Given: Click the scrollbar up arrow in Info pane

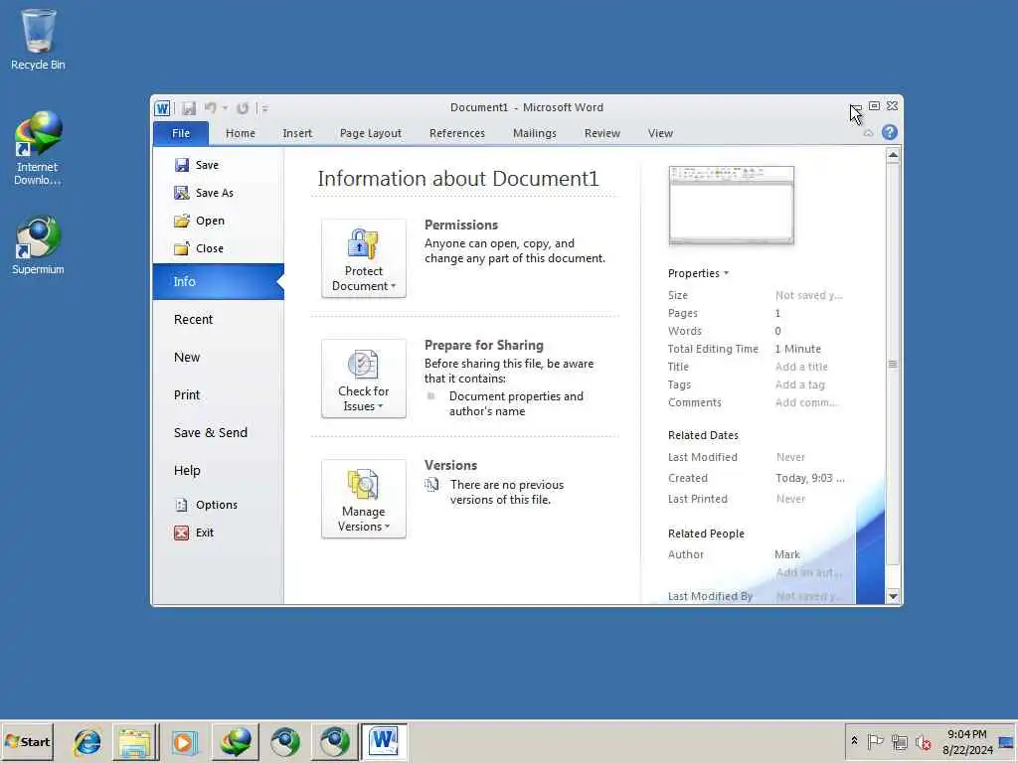Looking at the screenshot, I should click(893, 154).
